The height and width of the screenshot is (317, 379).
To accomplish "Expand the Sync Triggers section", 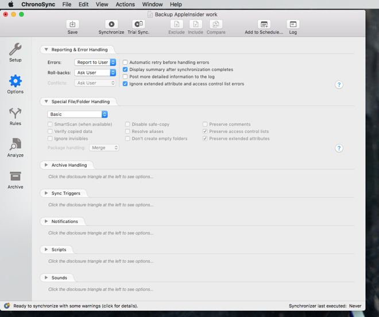I will [46, 193].
